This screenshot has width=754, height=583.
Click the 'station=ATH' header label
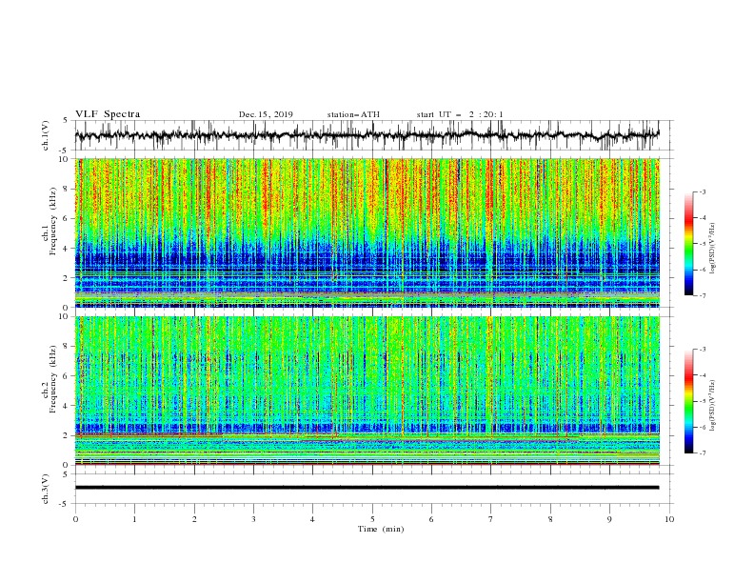(353, 114)
